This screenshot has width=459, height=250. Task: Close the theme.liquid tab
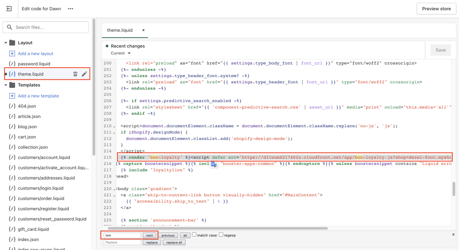click(x=143, y=30)
